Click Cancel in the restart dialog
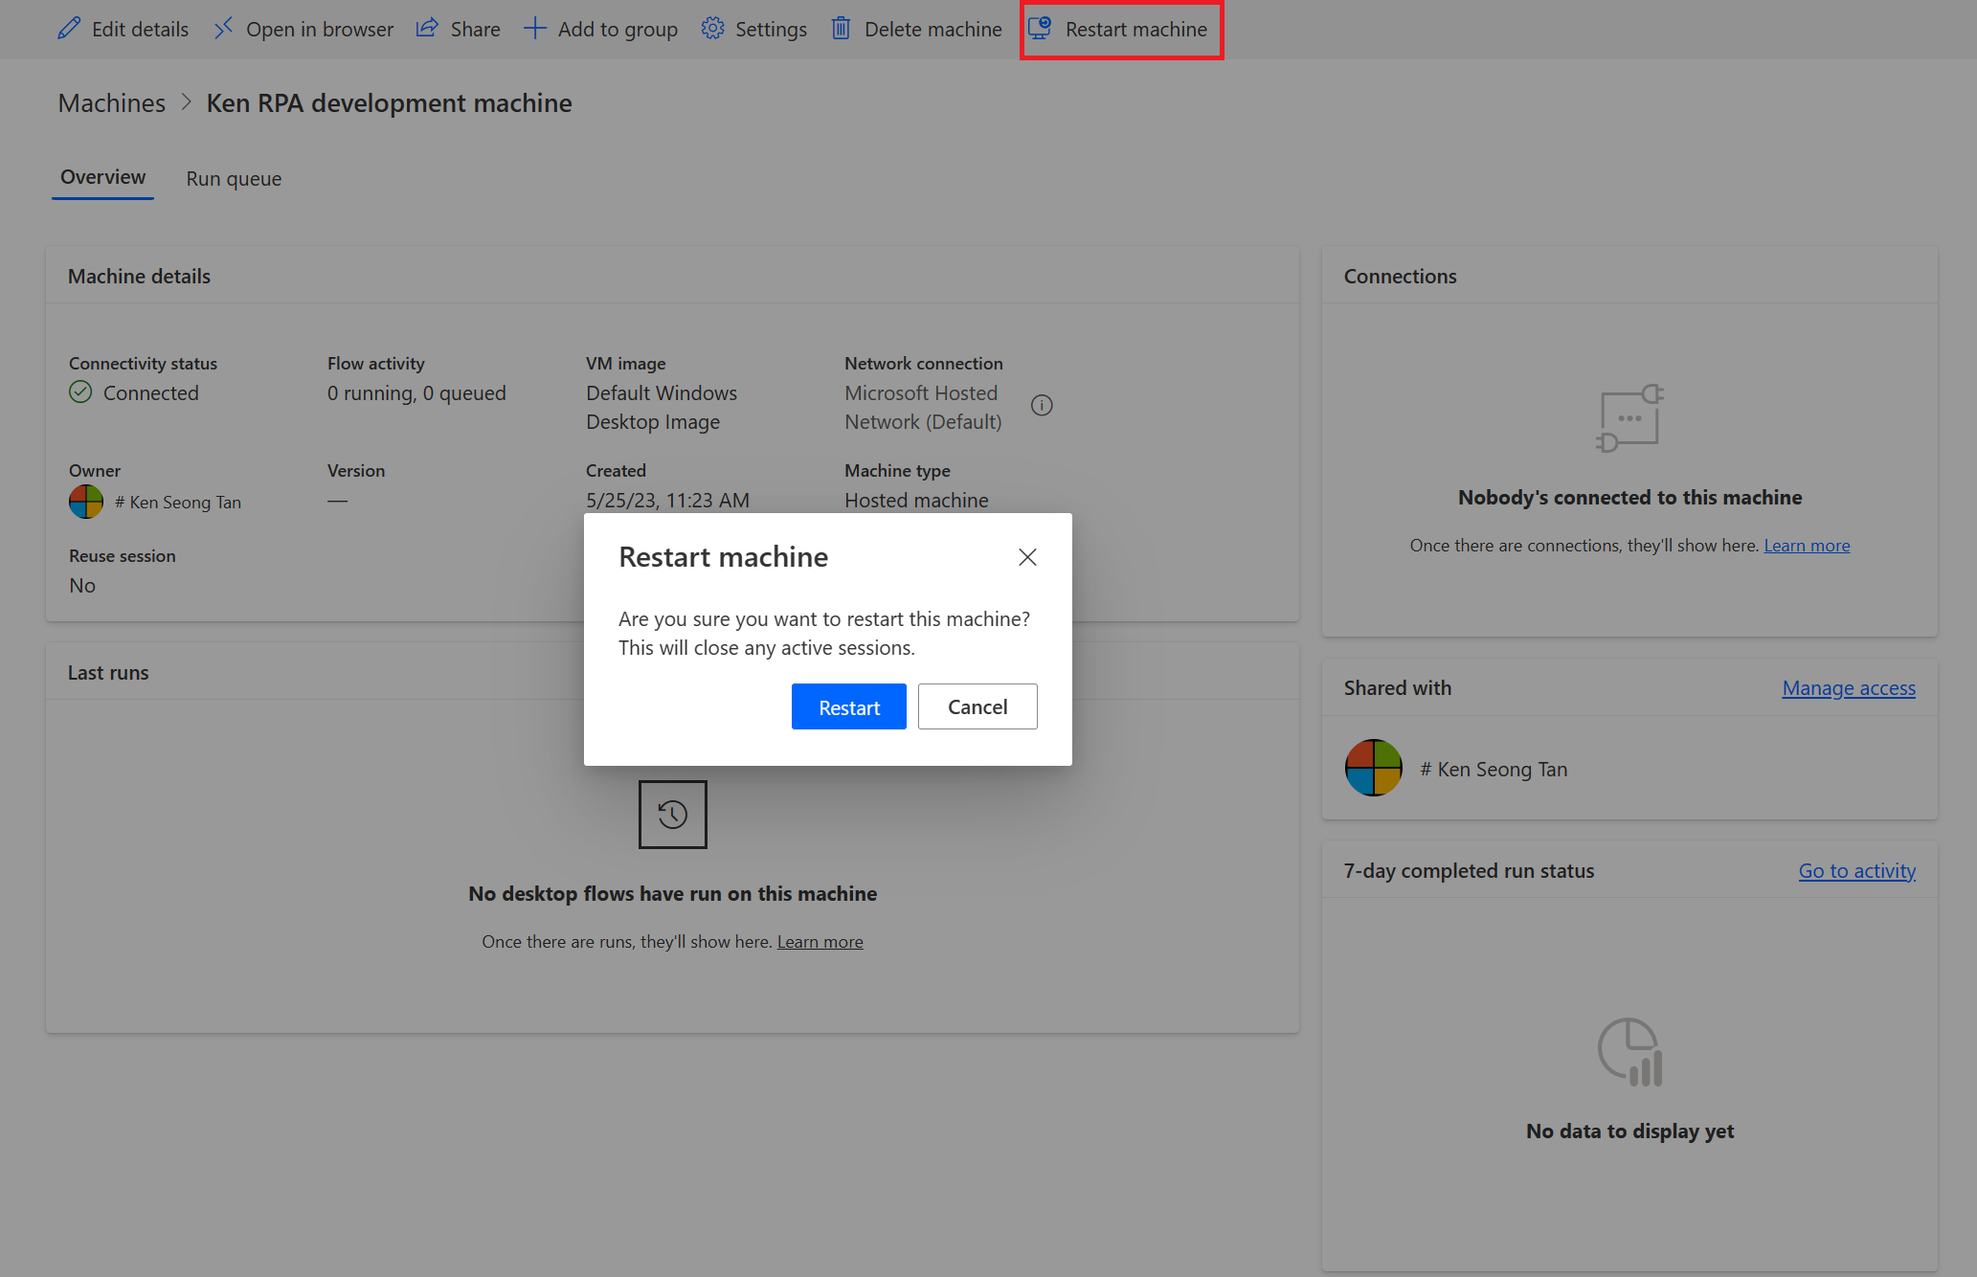The width and height of the screenshot is (1977, 1277). coord(977,706)
